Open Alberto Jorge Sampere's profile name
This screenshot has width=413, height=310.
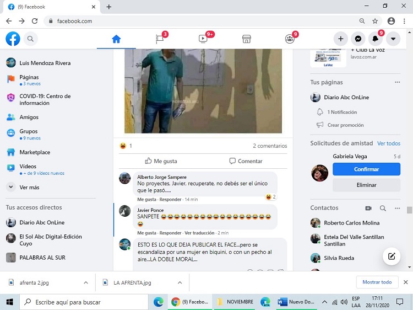pyautogui.click(x=162, y=177)
